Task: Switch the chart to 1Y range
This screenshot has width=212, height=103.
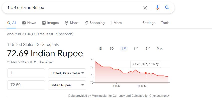Action: (136, 49)
